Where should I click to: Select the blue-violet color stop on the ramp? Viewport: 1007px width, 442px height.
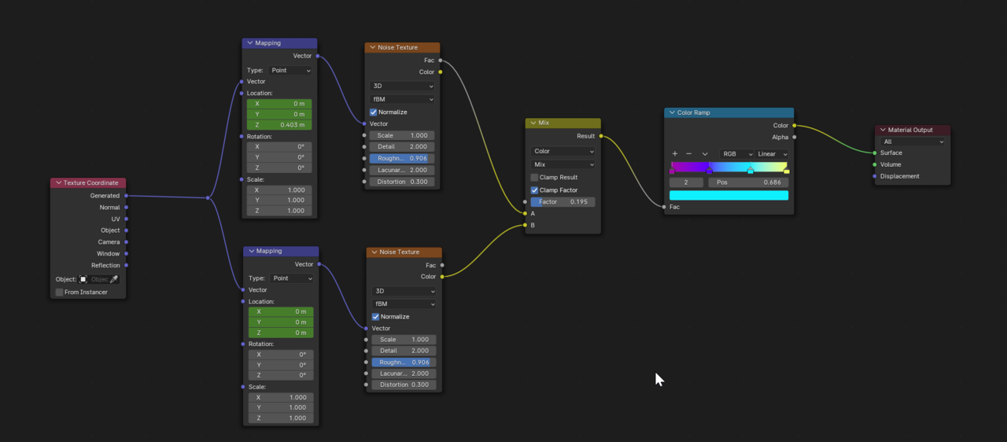pyautogui.click(x=709, y=170)
